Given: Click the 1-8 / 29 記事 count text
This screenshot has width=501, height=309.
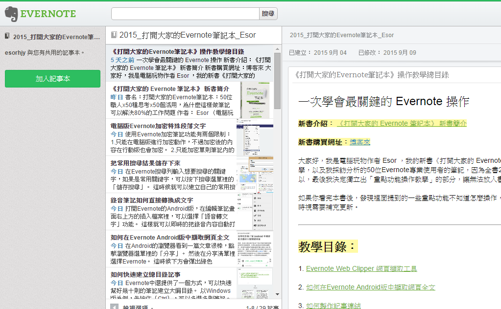Looking at the screenshot, I should pos(262,307).
